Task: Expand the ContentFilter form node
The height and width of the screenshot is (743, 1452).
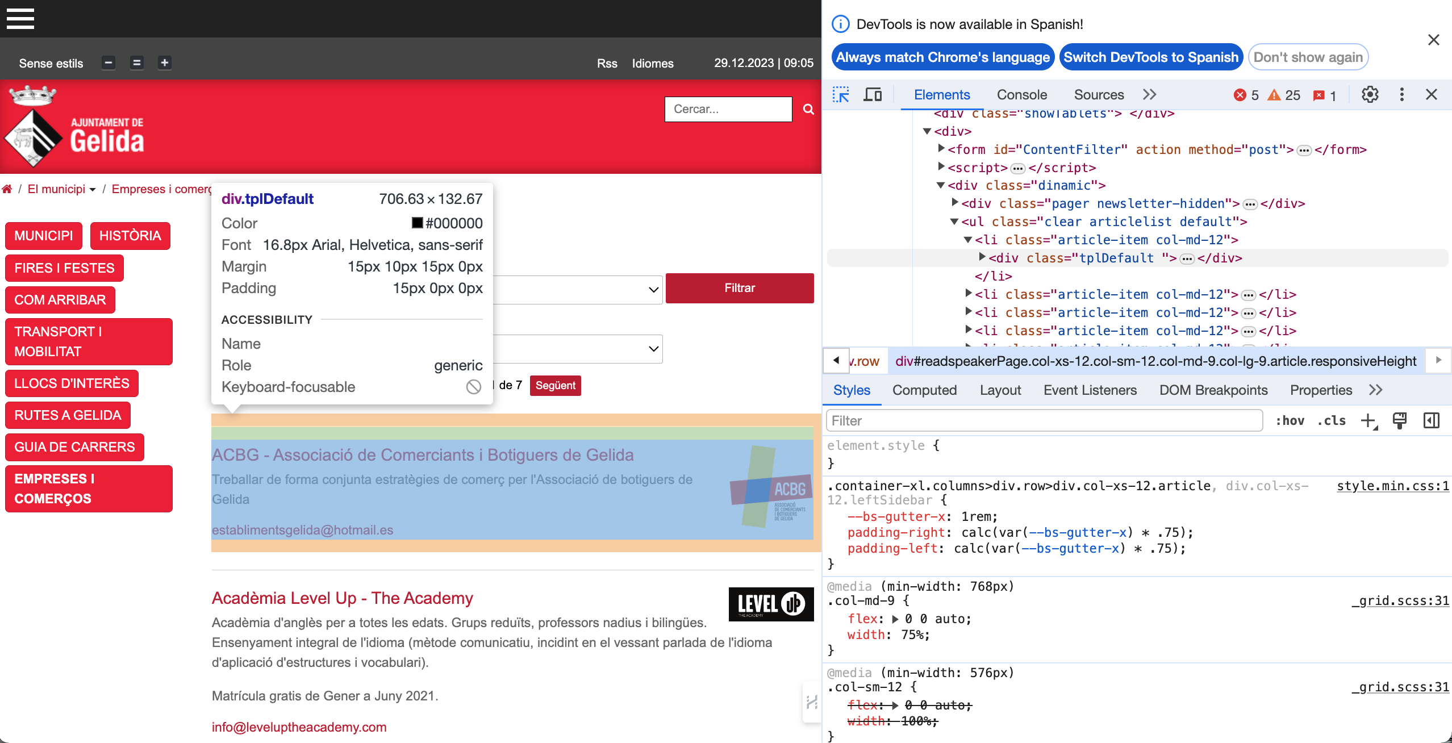Action: 941,149
